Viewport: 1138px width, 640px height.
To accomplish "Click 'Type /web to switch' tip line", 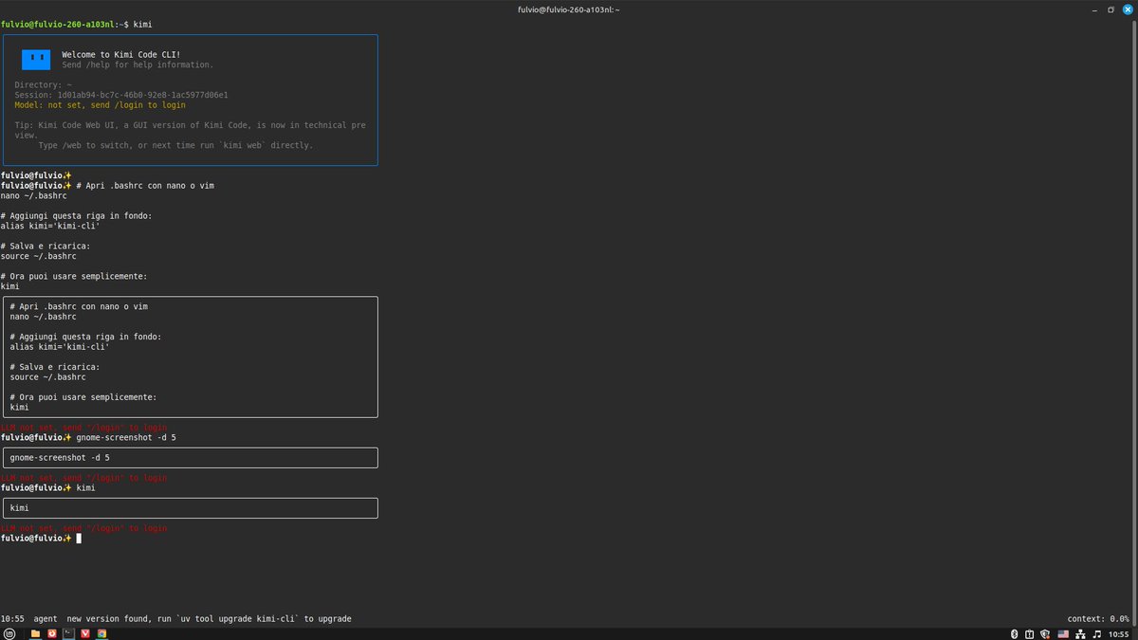I will point(175,145).
